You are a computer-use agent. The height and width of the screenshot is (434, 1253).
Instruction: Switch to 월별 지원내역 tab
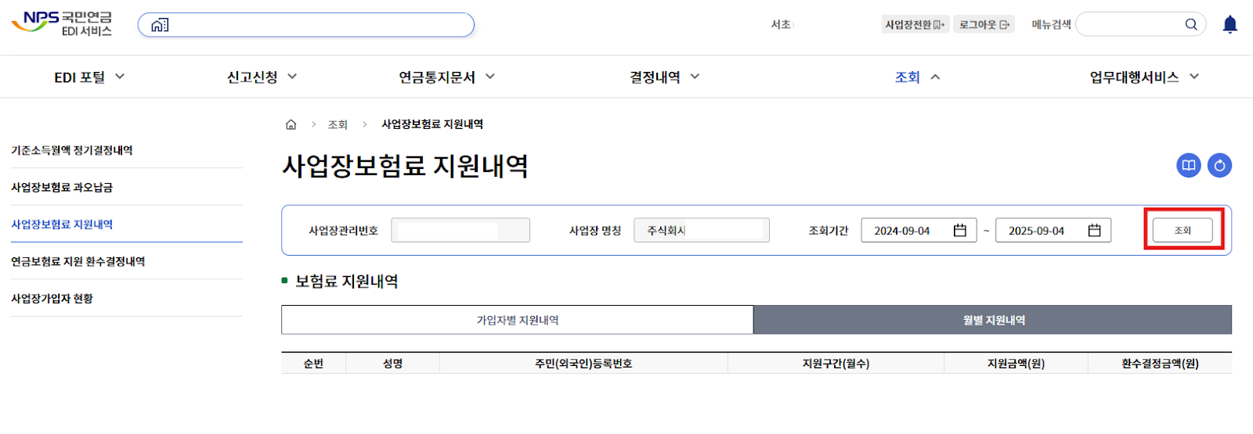(992, 320)
